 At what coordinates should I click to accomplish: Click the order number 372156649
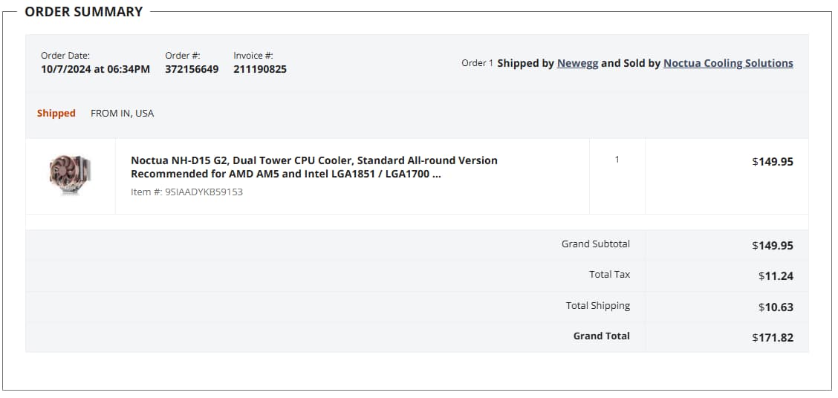click(192, 69)
